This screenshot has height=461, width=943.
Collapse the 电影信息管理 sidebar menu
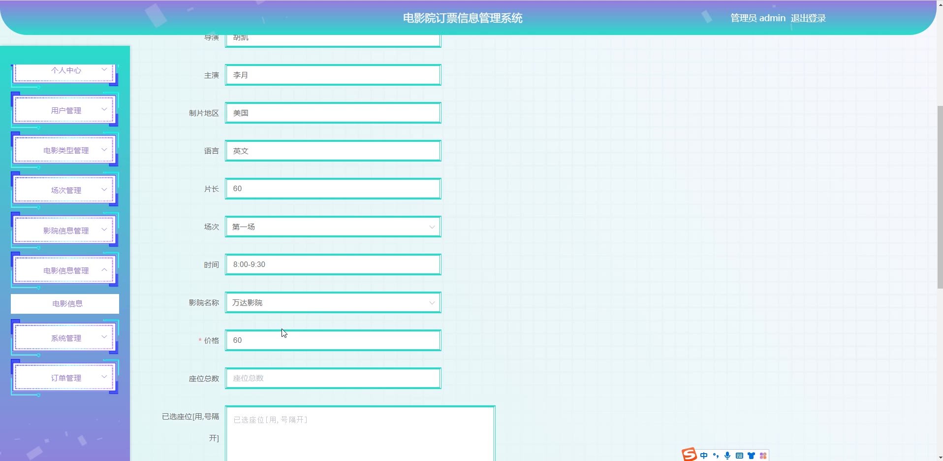pyautogui.click(x=64, y=270)
